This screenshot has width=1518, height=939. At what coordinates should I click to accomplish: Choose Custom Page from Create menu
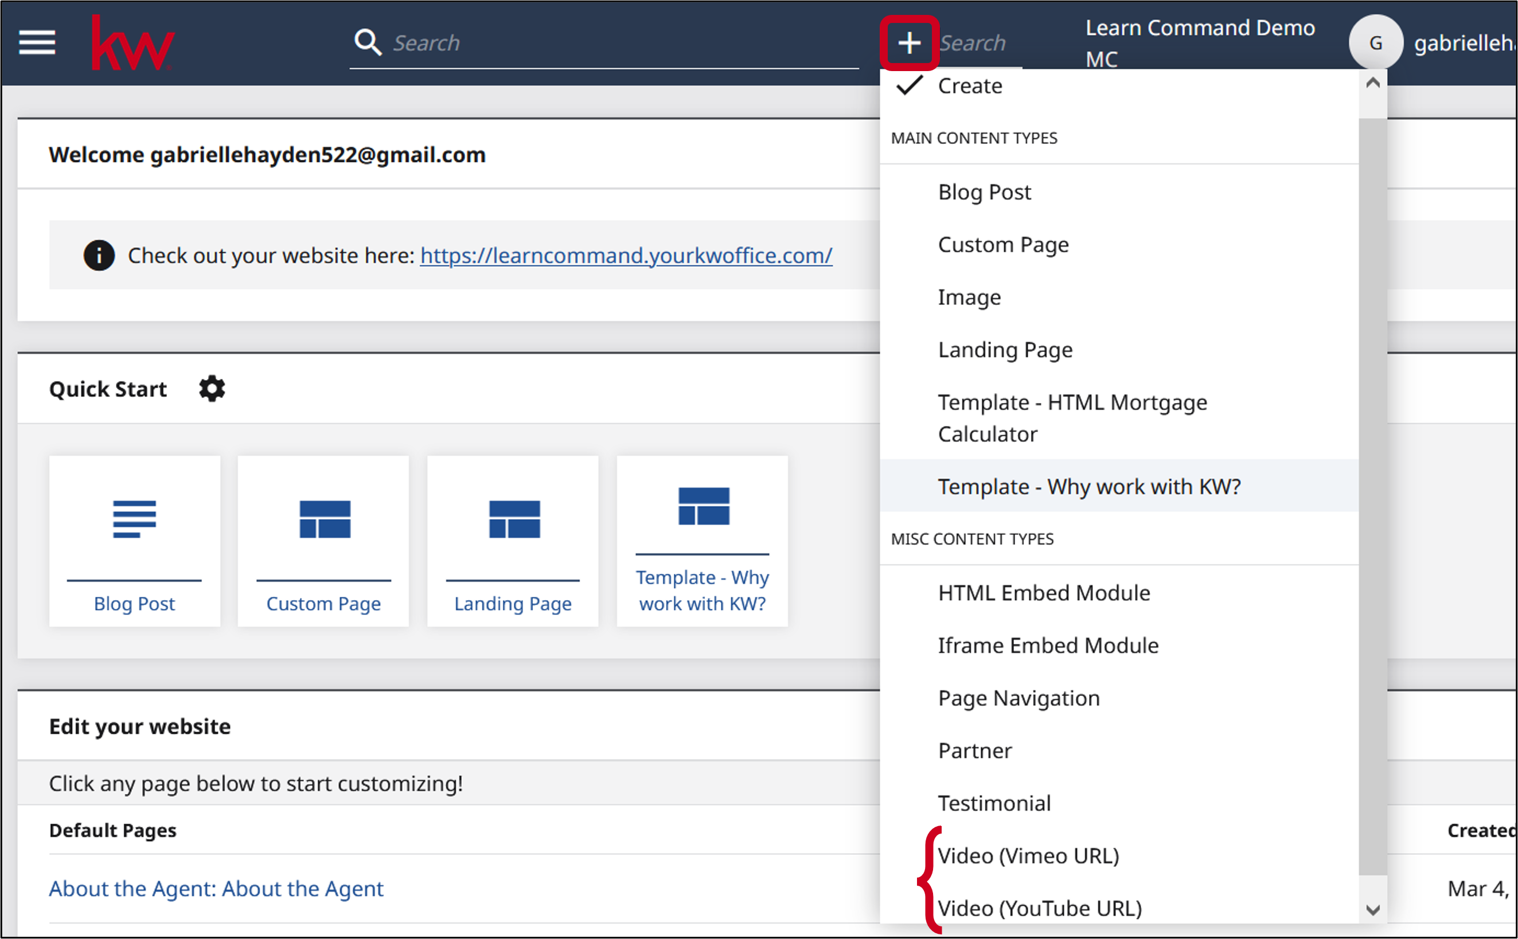[x=1119, y=245]
